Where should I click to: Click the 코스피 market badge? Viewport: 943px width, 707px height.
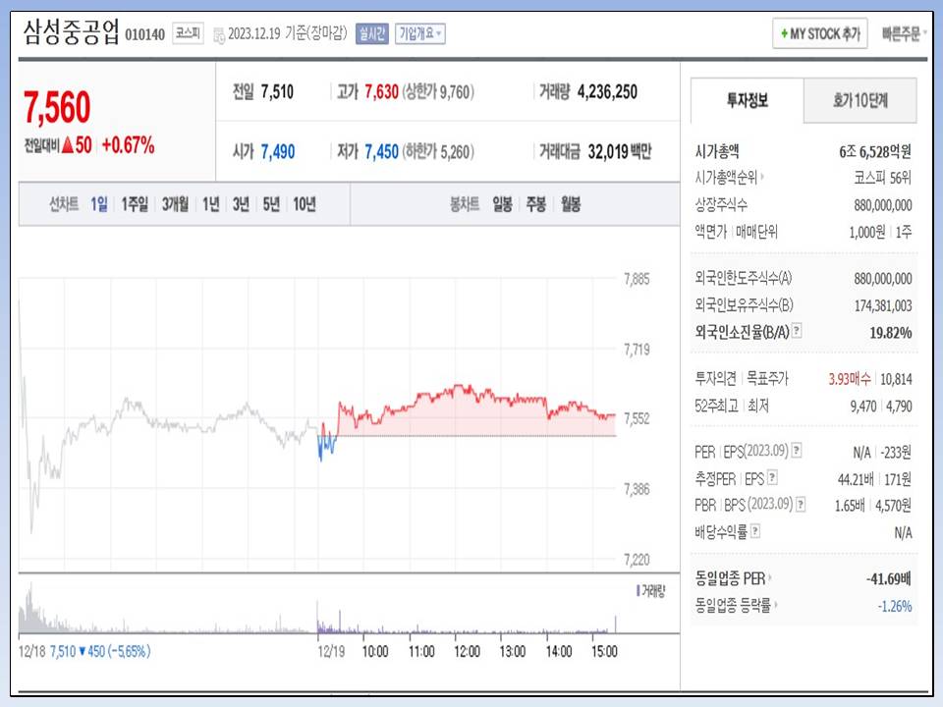click(x=188, y=33)
